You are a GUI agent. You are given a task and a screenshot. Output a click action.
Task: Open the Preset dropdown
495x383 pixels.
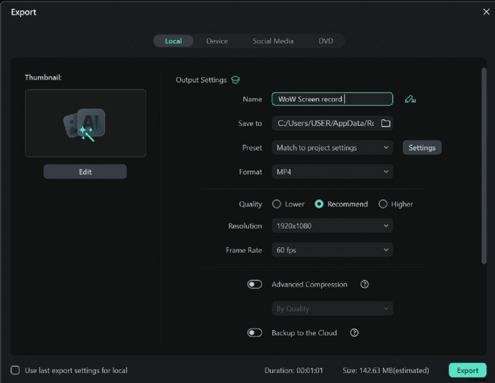(x=332, y=148)
